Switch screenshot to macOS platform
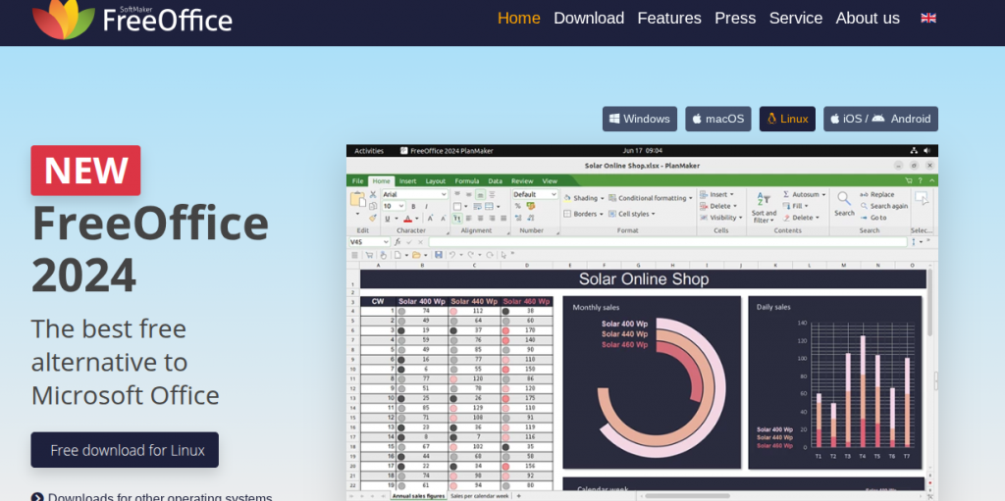This screenshot has height=501, width=1005. (x=717, y=119)
